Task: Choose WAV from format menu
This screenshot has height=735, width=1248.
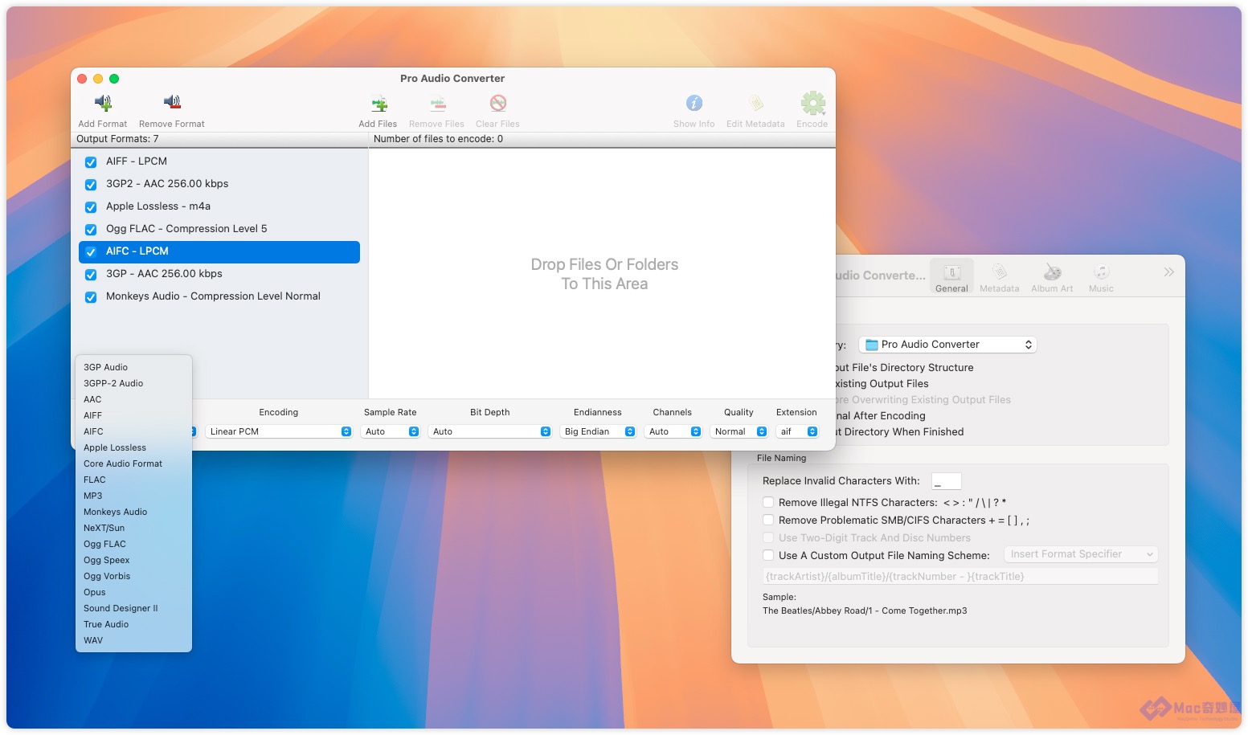Action: (x=133, y=640)
